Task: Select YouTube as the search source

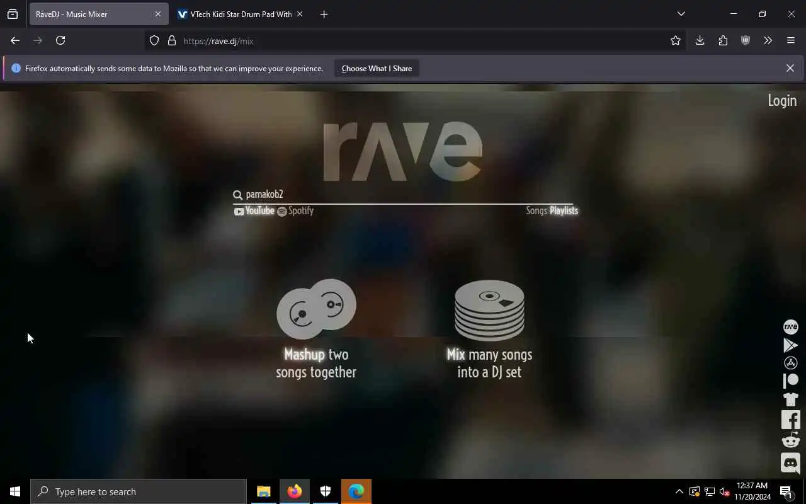Action: click(254, 210)
